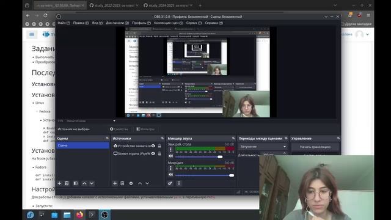
Task: Add a new scene in Сцены panel
Action: pos(59,183)
